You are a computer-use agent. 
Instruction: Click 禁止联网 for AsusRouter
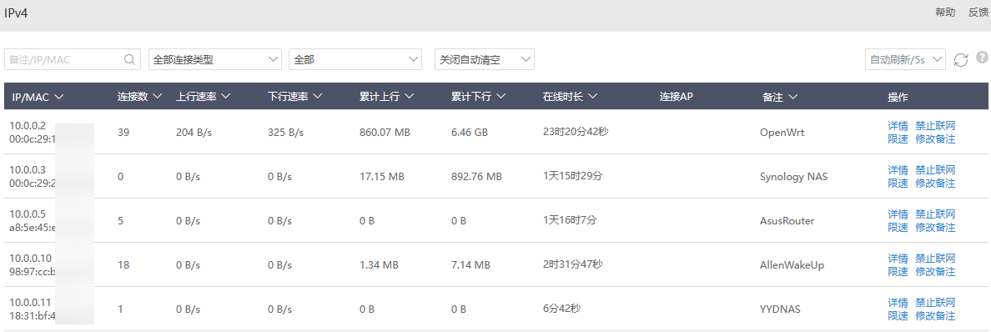pos(935,214)
